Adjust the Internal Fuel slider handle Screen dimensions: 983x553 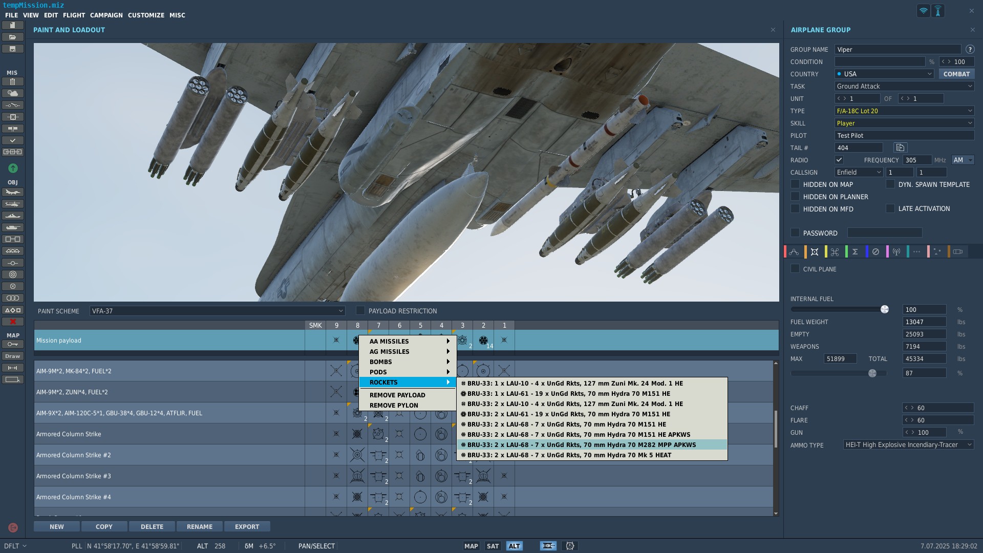[x=884, y=309]
